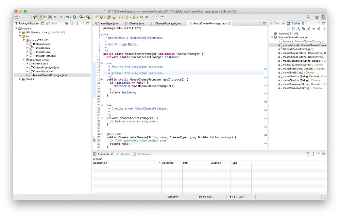Switch to Javadoc tab

point(124,154)
